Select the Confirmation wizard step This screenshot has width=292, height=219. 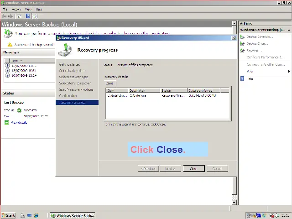tap(68, 96)
